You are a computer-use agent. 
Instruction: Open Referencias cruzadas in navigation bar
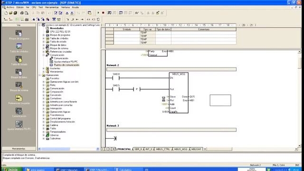[19, 100]
